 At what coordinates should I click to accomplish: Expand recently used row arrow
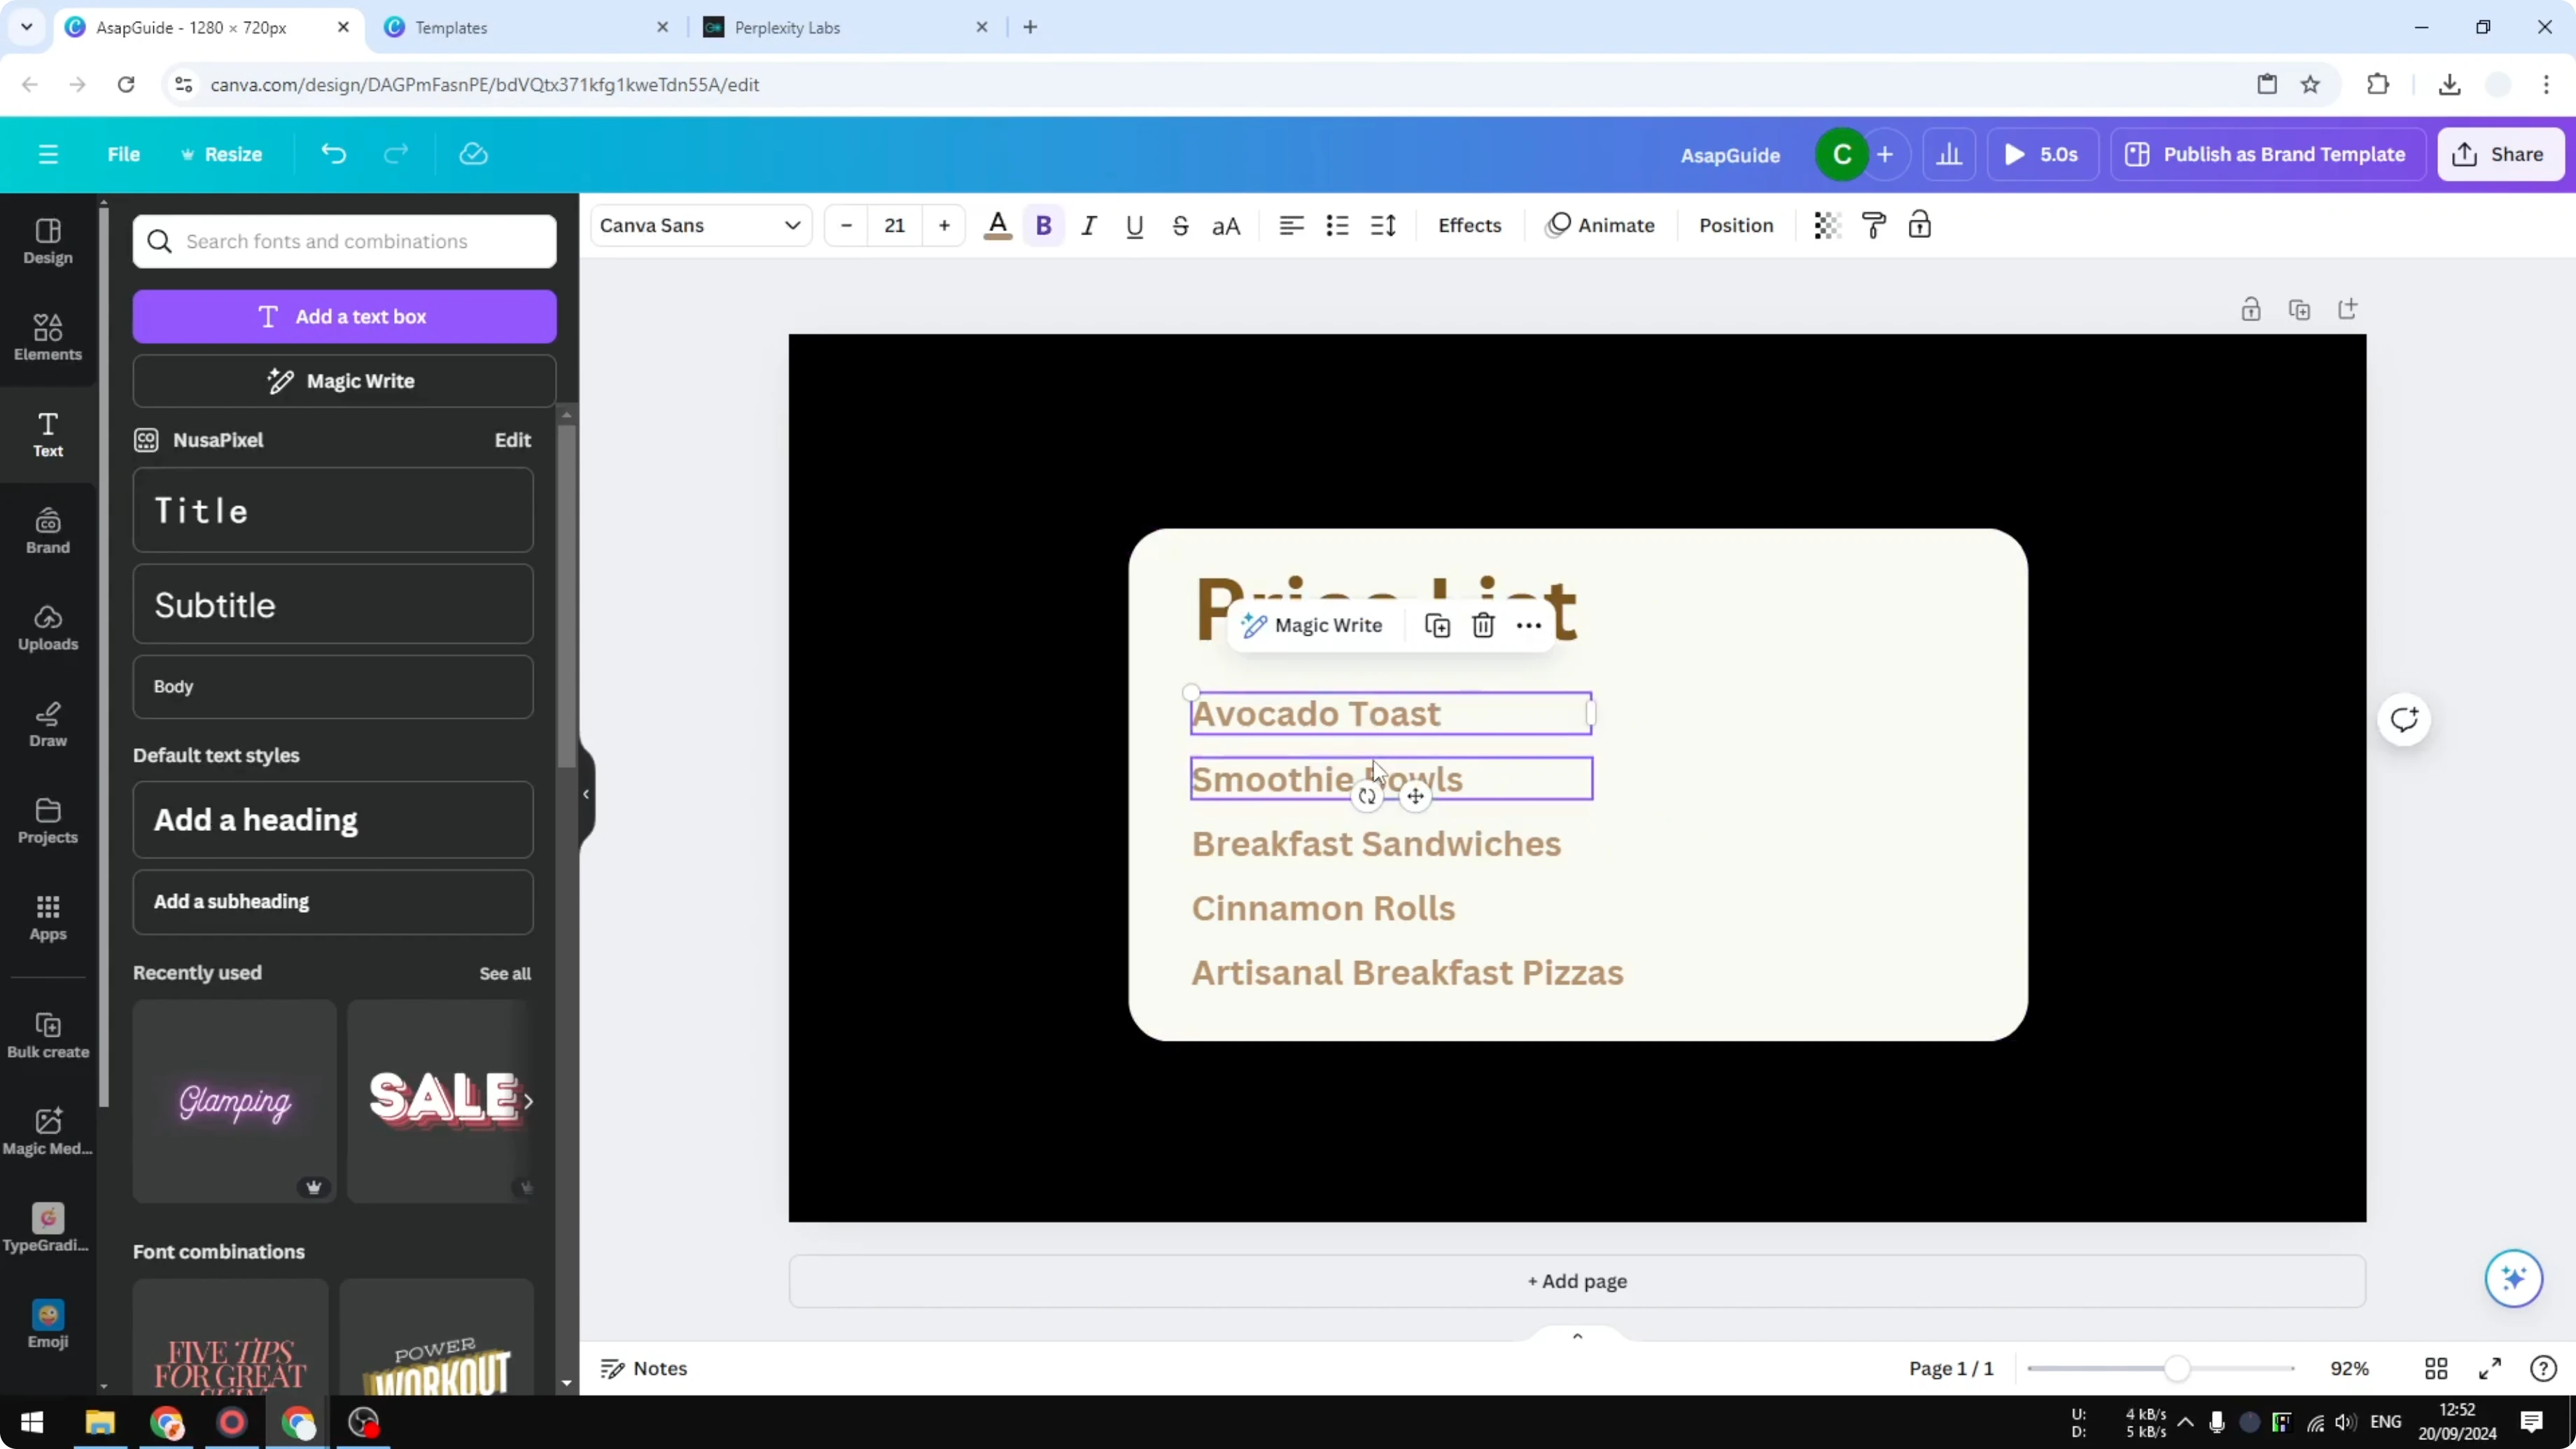tap(528, 1101)
